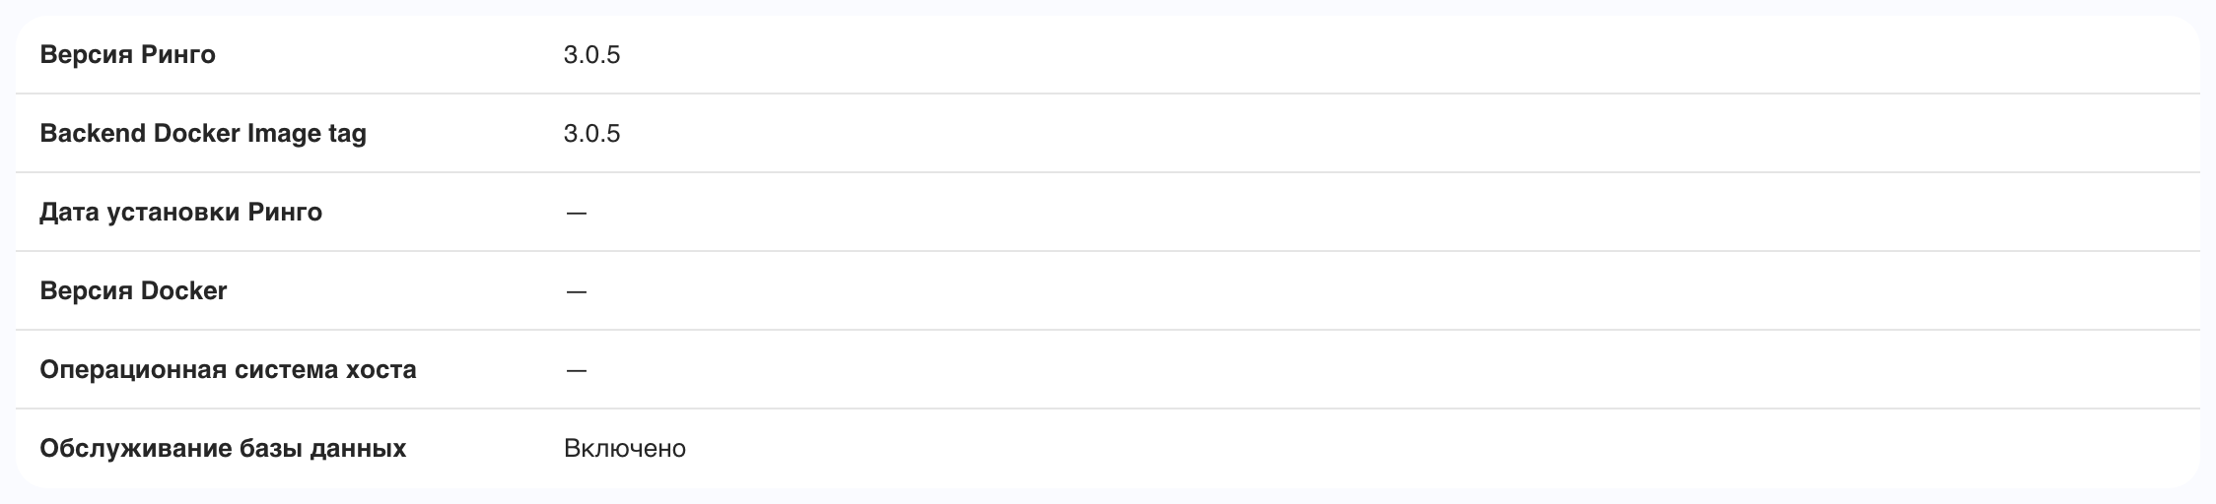Click the Операционная система хоста label
Screen dimensions: 2216x504
228,369
